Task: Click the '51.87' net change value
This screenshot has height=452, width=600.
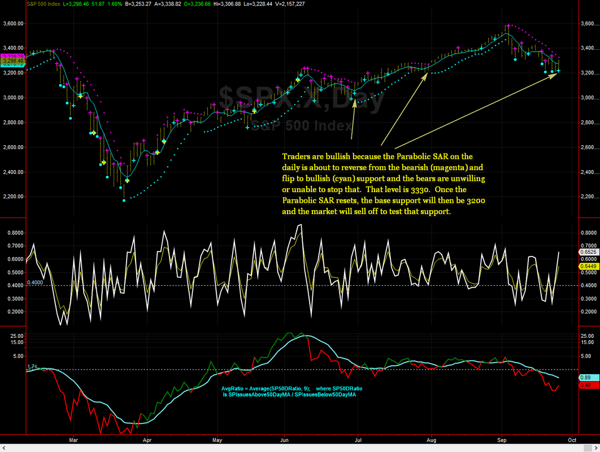Action: click(98, 4)
